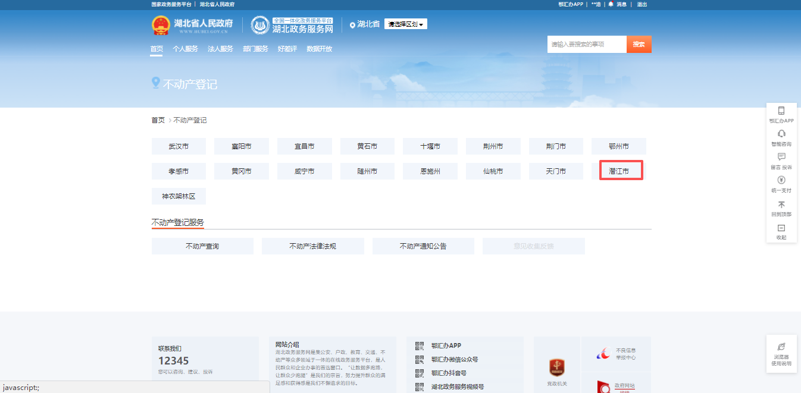This screenshot has width=801, height=393.
Task: Go to the 好差评 navigation item
Action: point(287,49)
